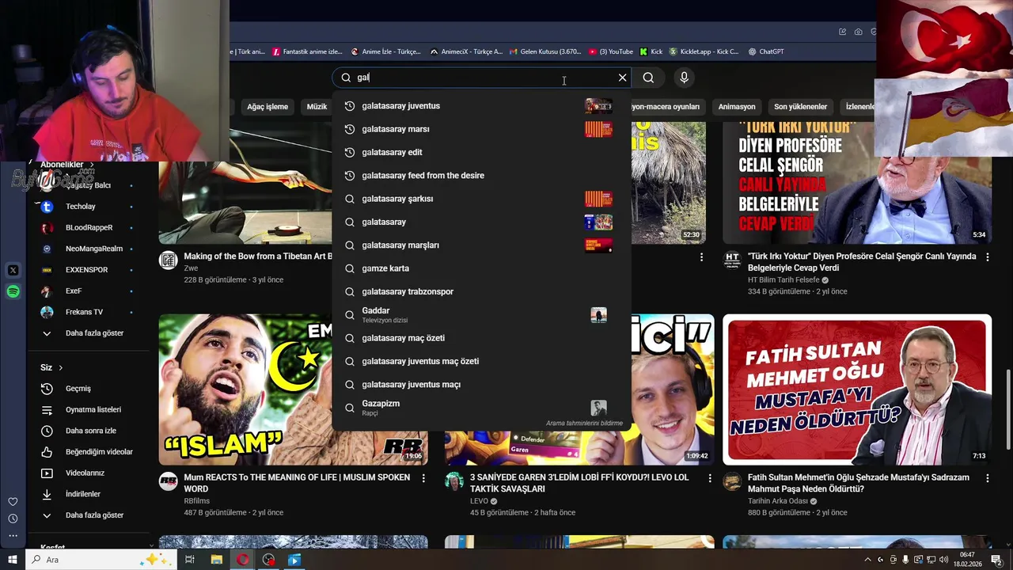Play 'Fatih Sultan Mehmet Oğlu Mustafa' video thumbnail
Image resolution: width=1013 pixels, height=570 pixels.
pyautogui.click(x=857, y=389)
